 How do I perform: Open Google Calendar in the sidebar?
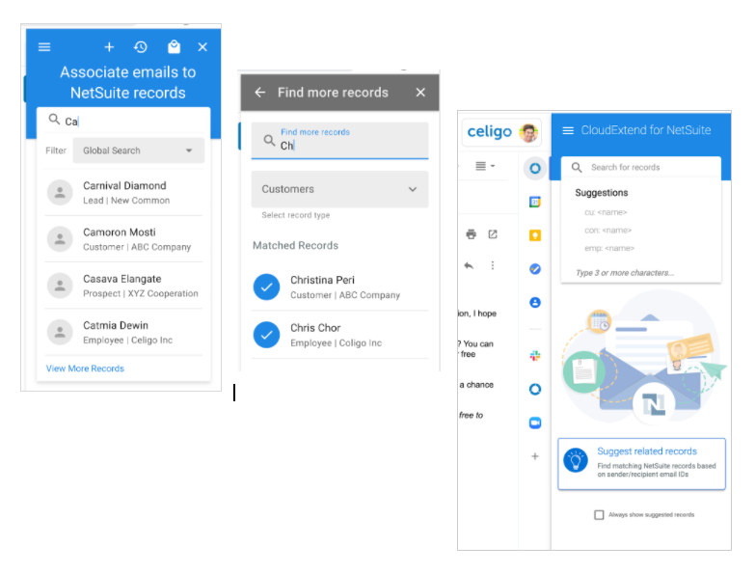(535, 202)
